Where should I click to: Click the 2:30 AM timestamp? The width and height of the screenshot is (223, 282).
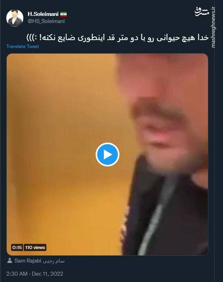point(17,274)
